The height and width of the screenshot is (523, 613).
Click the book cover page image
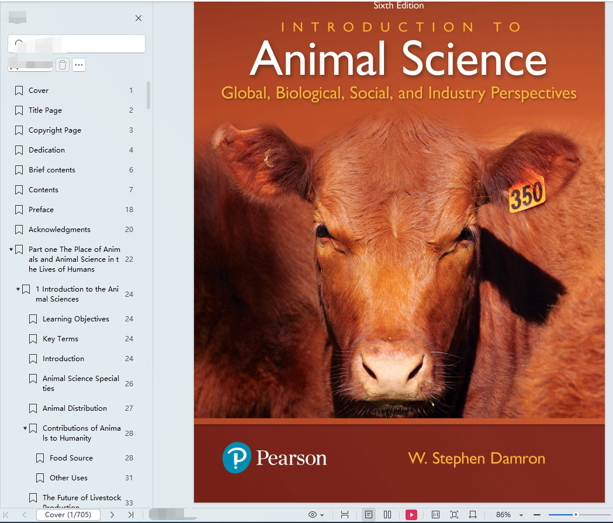pos(399,252)
